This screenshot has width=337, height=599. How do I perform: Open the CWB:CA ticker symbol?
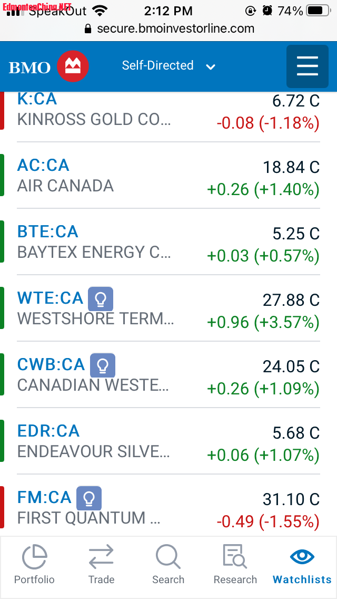pyautogui.click(x=51, y=365)
